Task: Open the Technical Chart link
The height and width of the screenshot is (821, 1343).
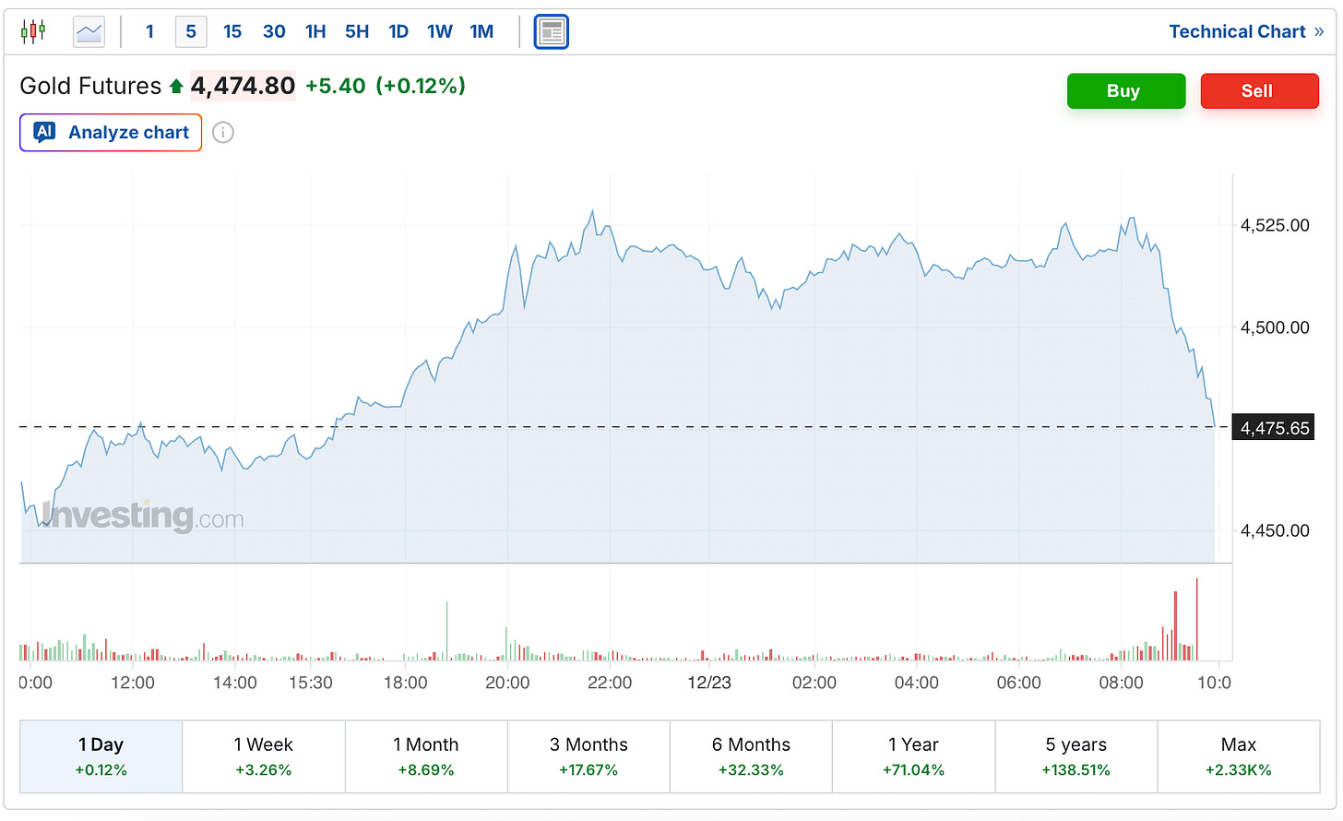Action: click(1245, 31)
